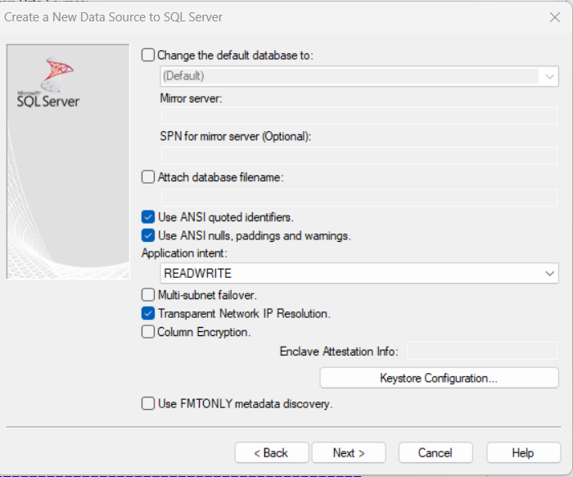Uncheck Transparent Network IP Resolution

(x=148, y=313)
